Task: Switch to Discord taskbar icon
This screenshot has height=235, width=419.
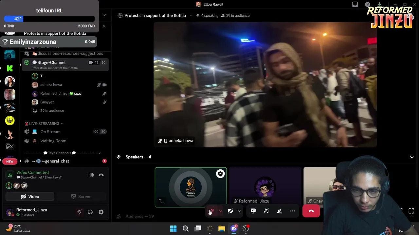Action: point(234,228)
